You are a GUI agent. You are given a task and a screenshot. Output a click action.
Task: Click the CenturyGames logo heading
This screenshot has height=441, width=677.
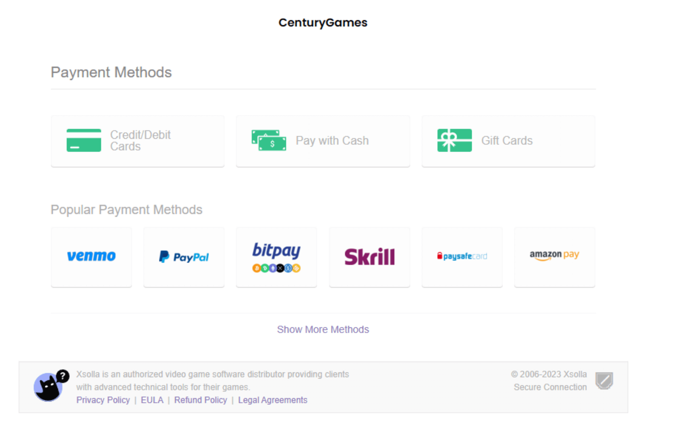pos(323,23)
